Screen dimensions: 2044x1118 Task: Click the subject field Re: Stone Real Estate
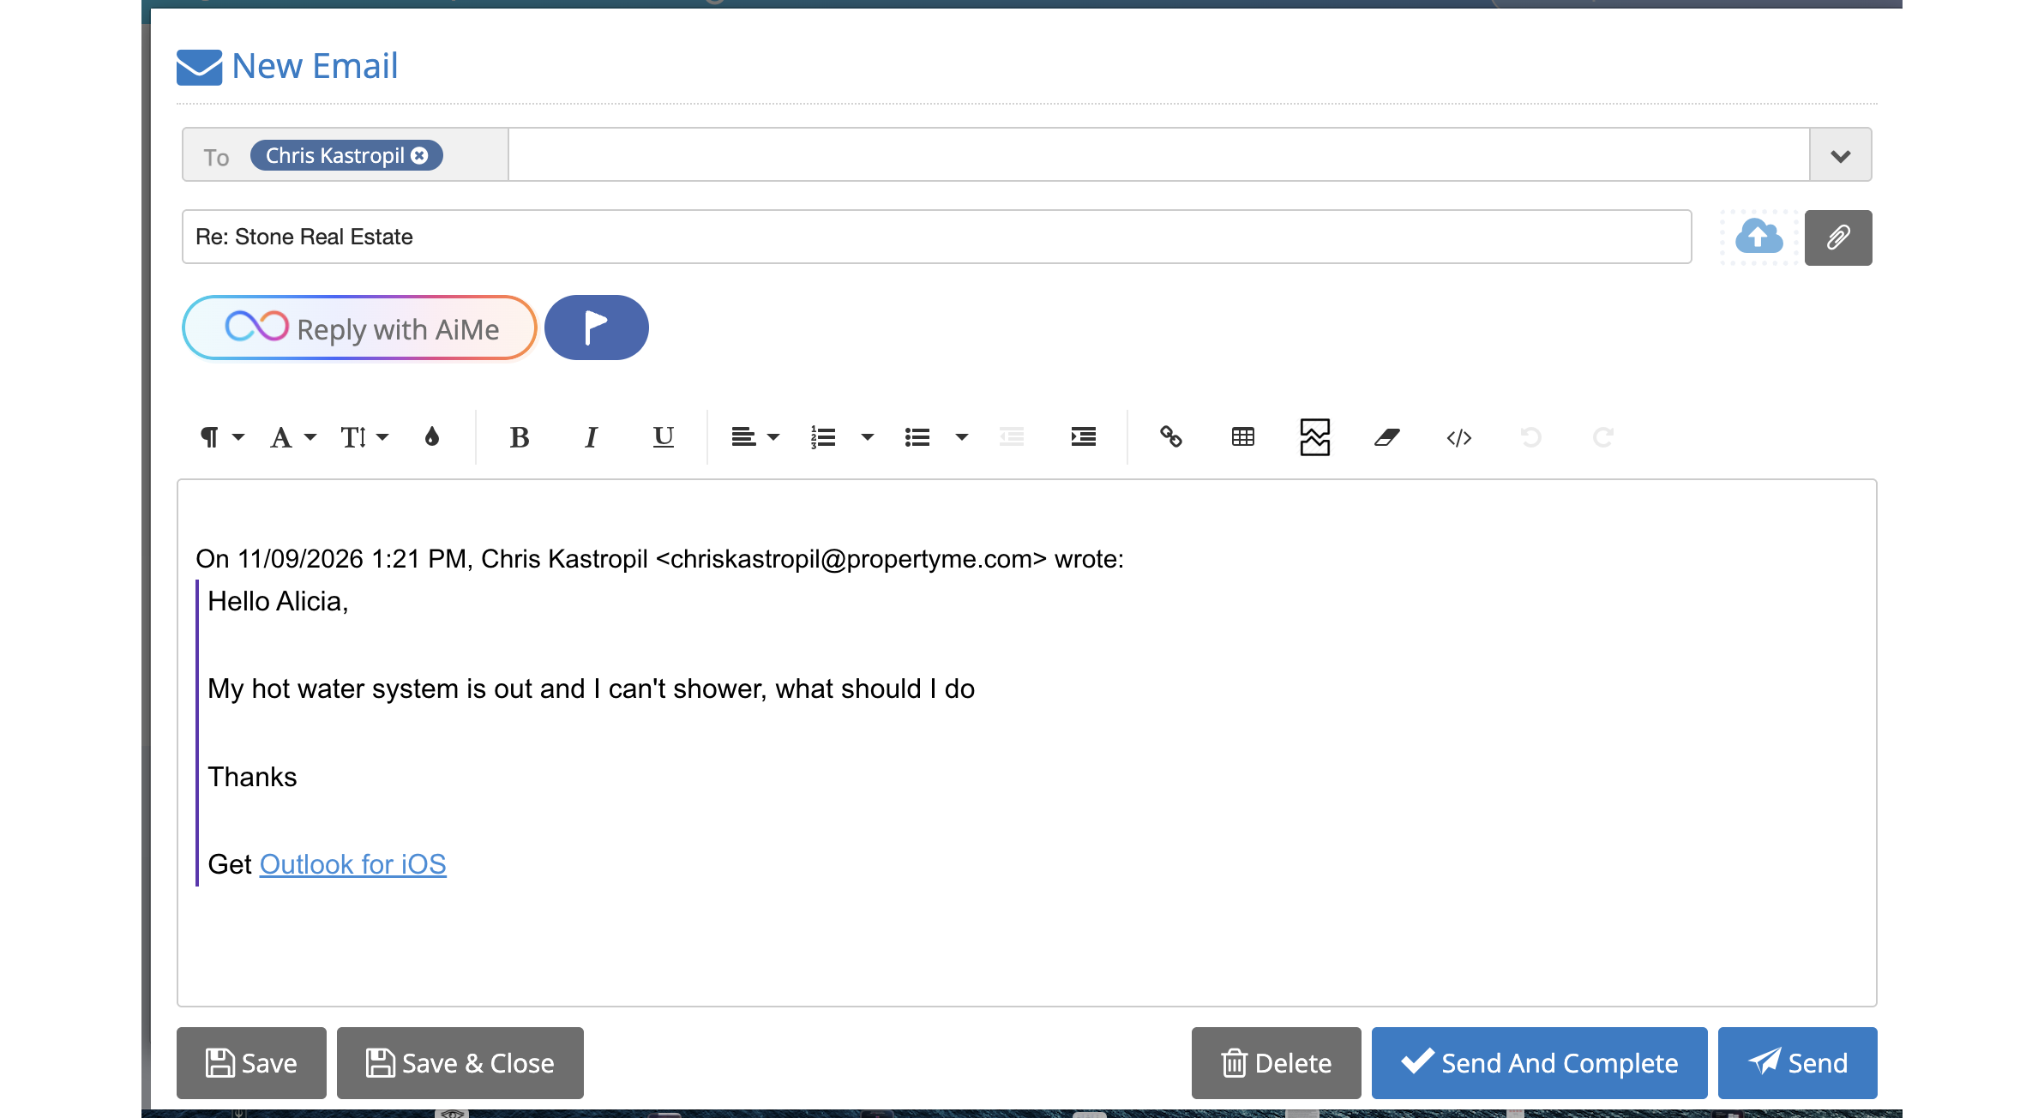[936, 237]
